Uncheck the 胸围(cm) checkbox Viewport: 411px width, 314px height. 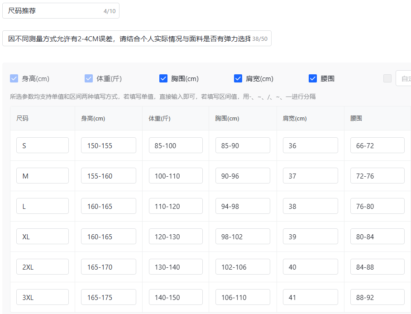(163, 78)
